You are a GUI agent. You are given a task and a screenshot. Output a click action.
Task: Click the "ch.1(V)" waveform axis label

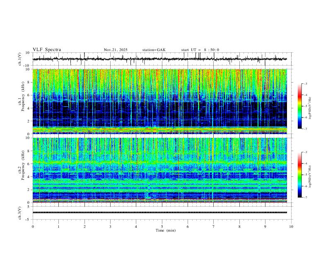[x=20, y=59]
